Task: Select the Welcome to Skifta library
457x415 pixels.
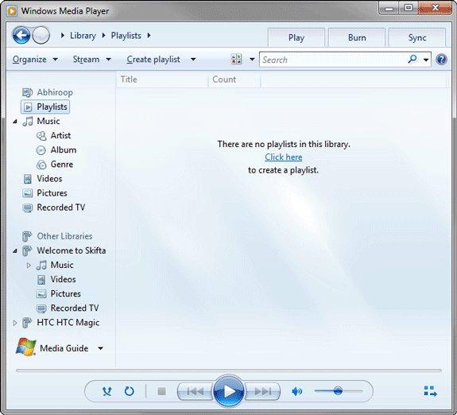Action: 71,250
